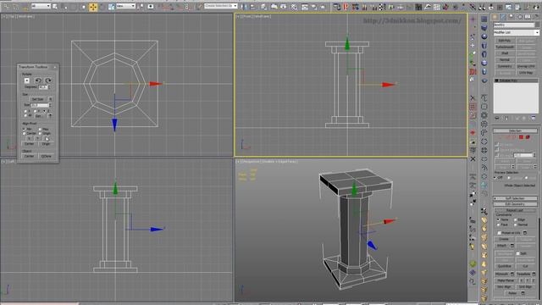Apply the UVW Map modifier button
The height and width of the screenshot is (305, 542).
(526, 73)
